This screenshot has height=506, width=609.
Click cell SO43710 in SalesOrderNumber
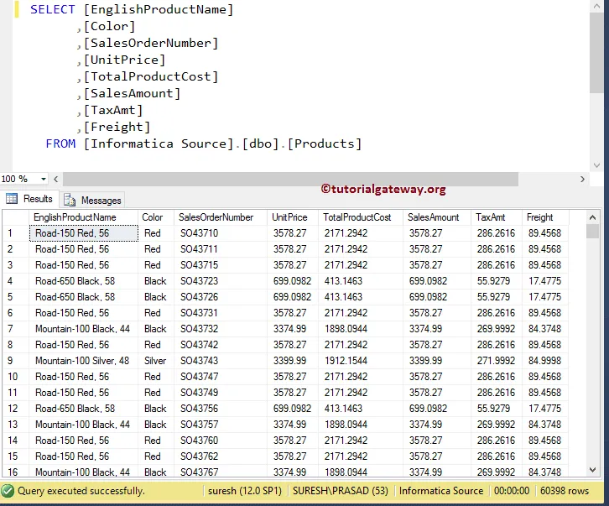[x=221, y=233]
